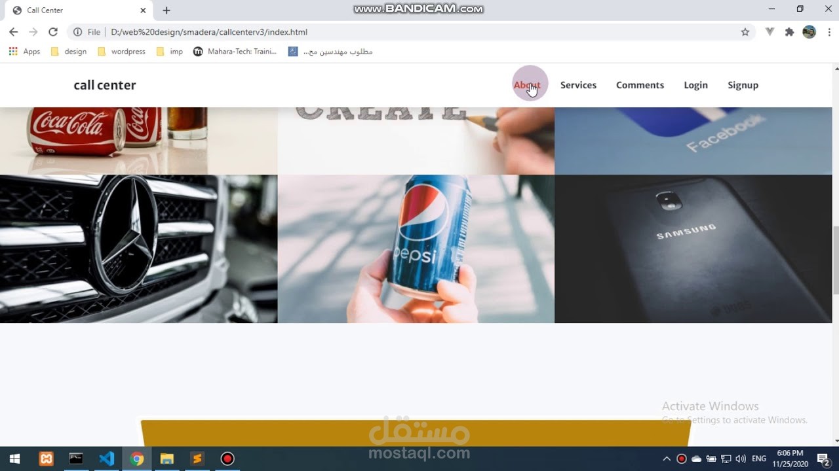The image size is (839, 471).
Task: Toggle the speaker volume icon in tray
Action: [x=741, y=459]
